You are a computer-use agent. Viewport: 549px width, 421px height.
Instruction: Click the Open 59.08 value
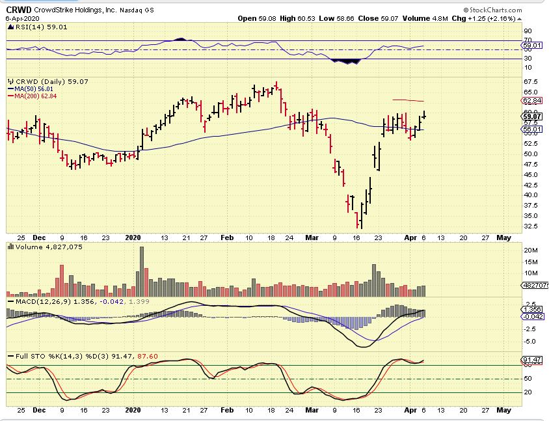[257, 19]
